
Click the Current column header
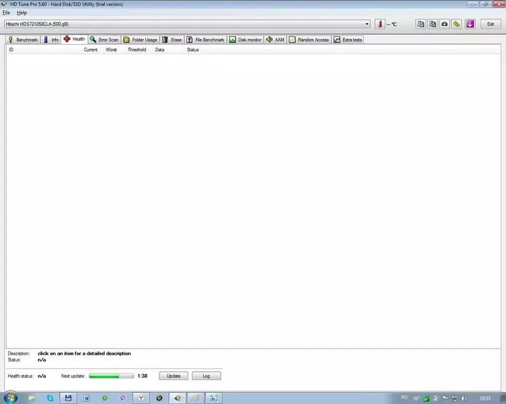[x=90, y=50]
